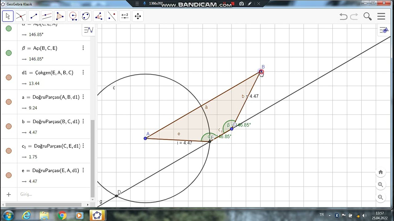Select the value 13.44 of d1
Screen dimensions: 394x221
pyautogui.click(x=34, y=83)
